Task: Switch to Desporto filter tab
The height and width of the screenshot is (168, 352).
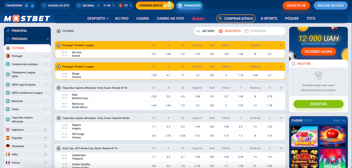Action: (230, 31)
